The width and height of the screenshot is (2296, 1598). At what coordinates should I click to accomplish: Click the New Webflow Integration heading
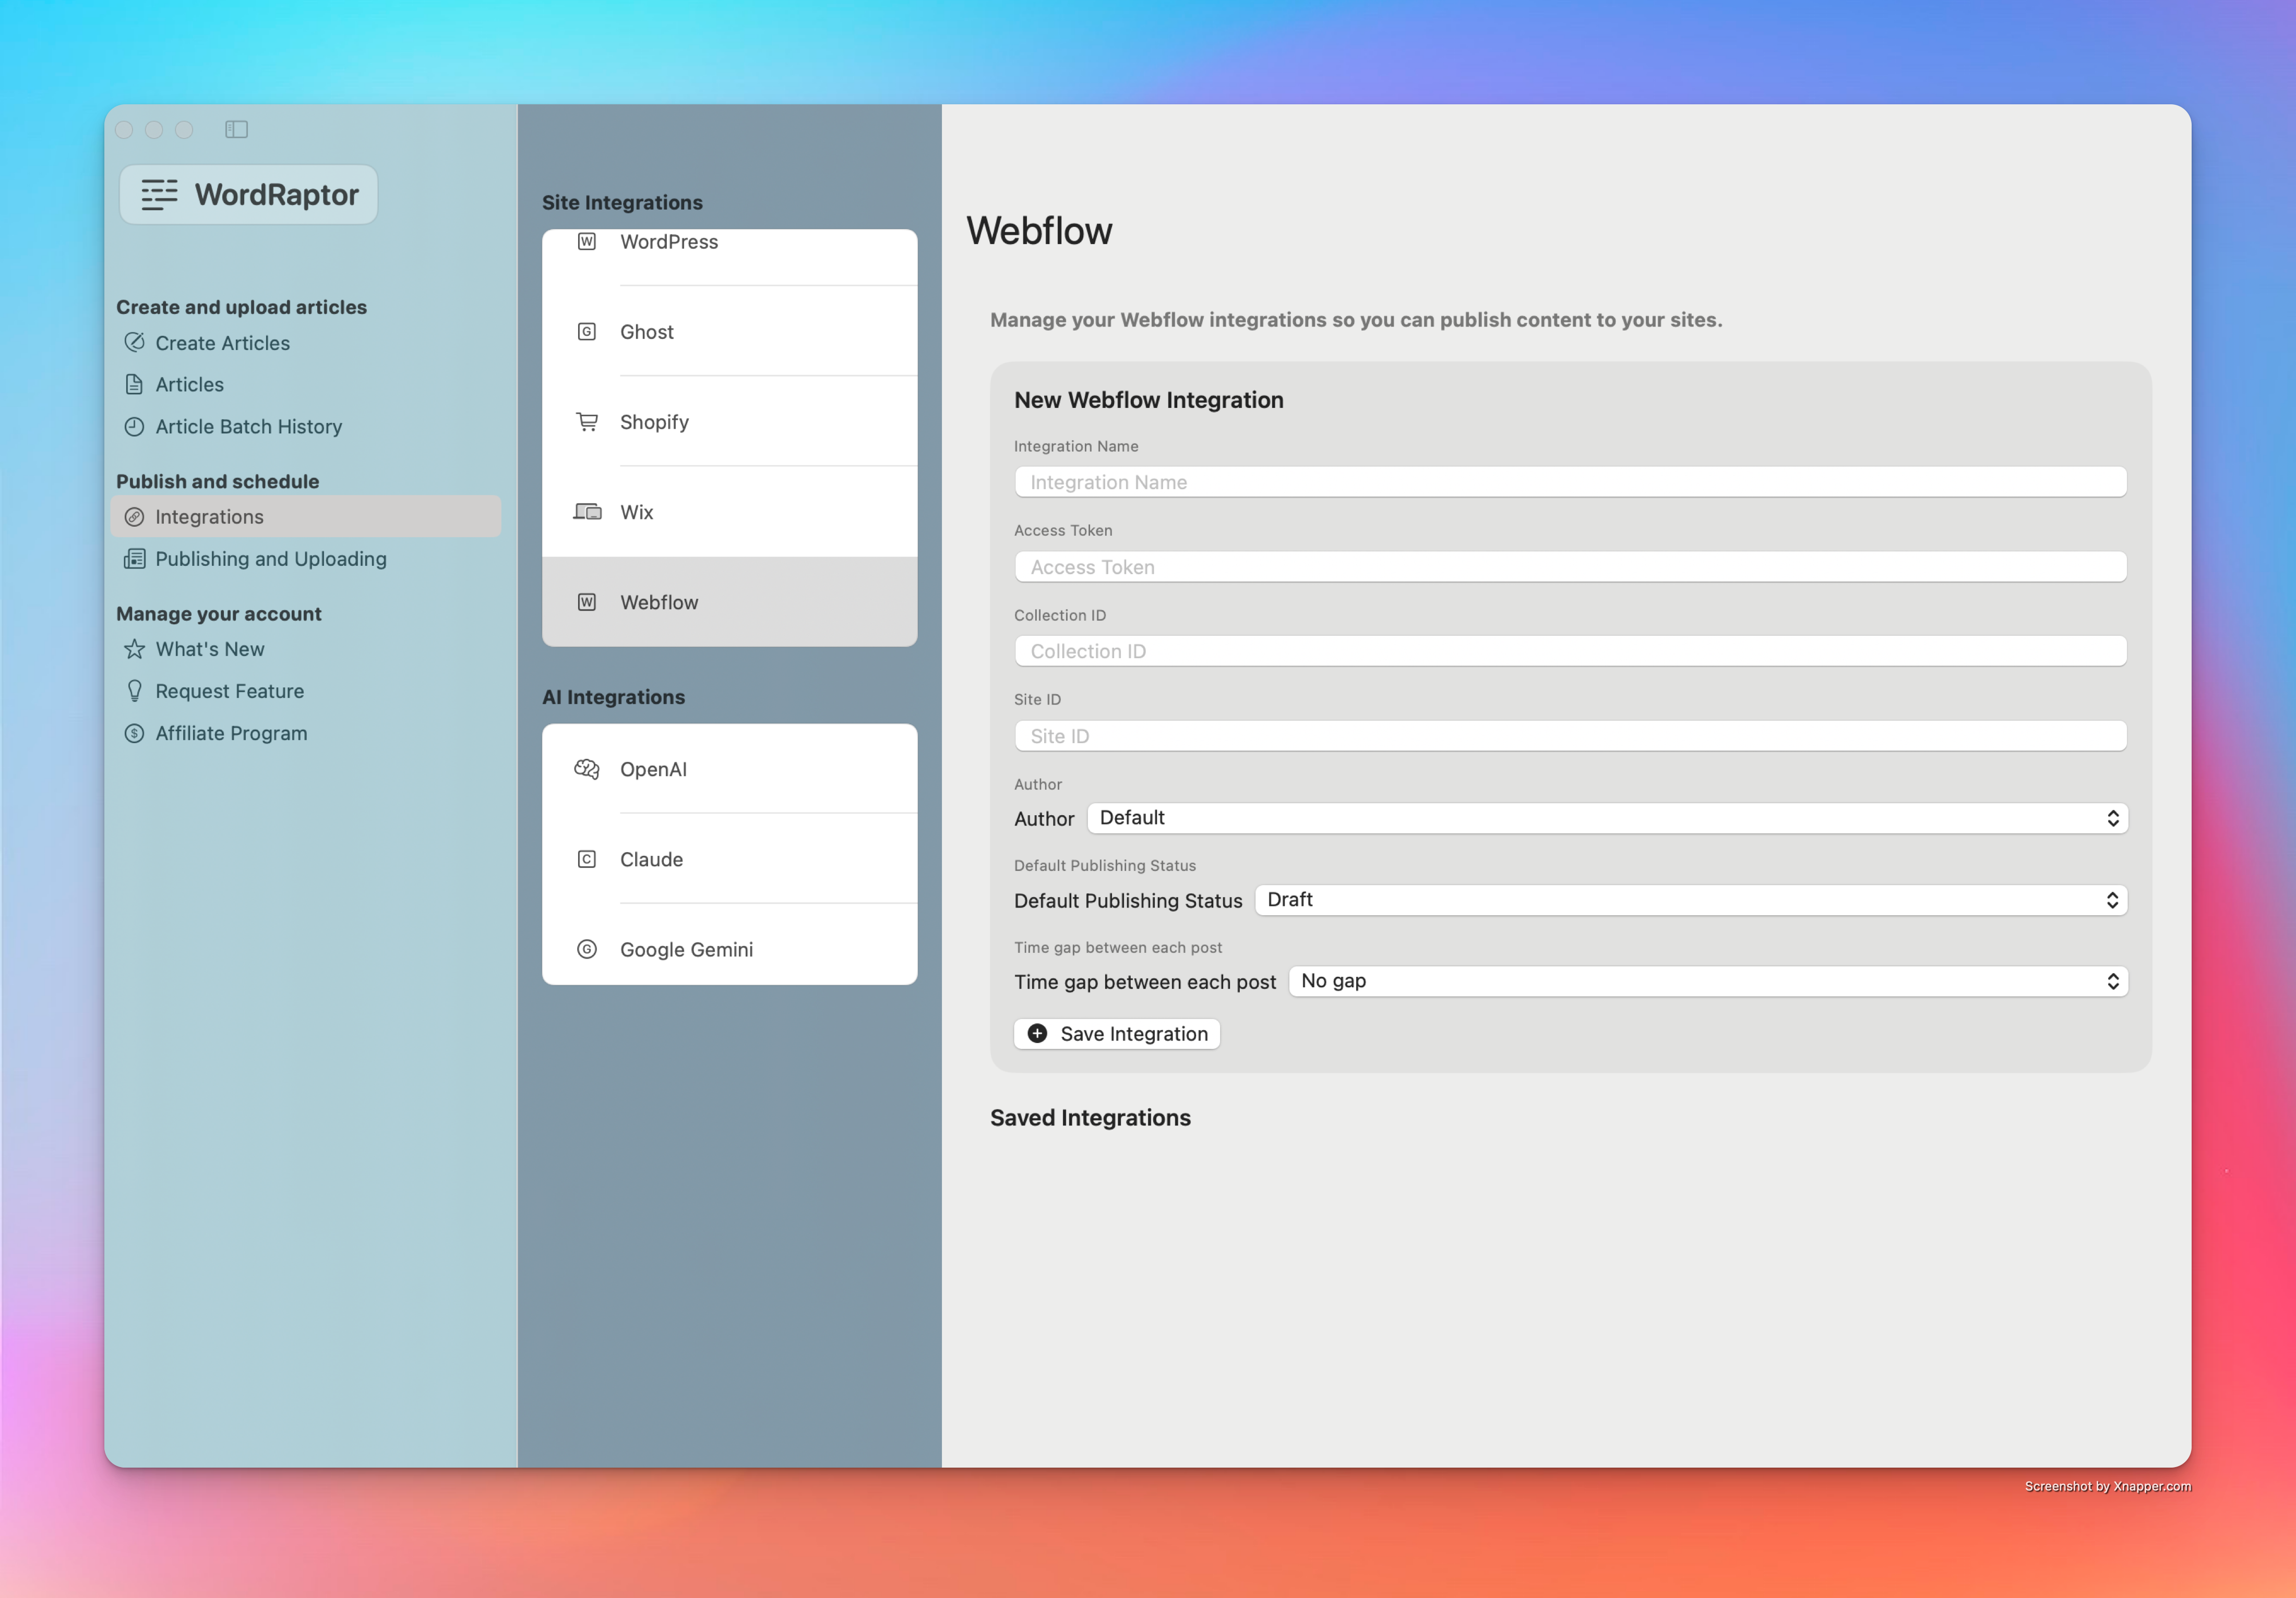tap(1149, 399)
